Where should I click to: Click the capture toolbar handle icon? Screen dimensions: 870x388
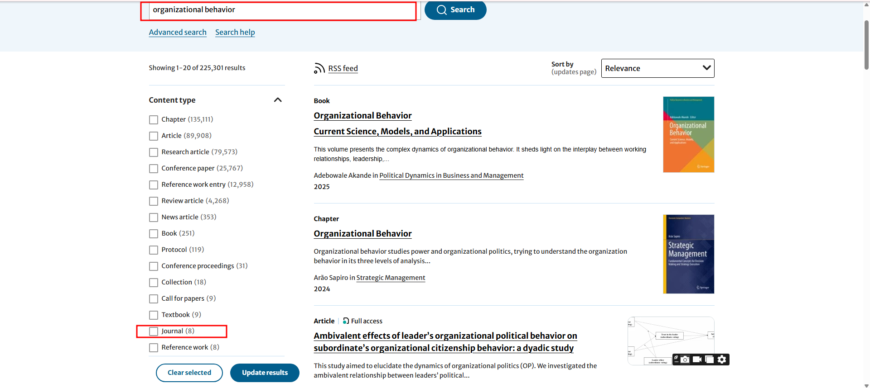676,359
